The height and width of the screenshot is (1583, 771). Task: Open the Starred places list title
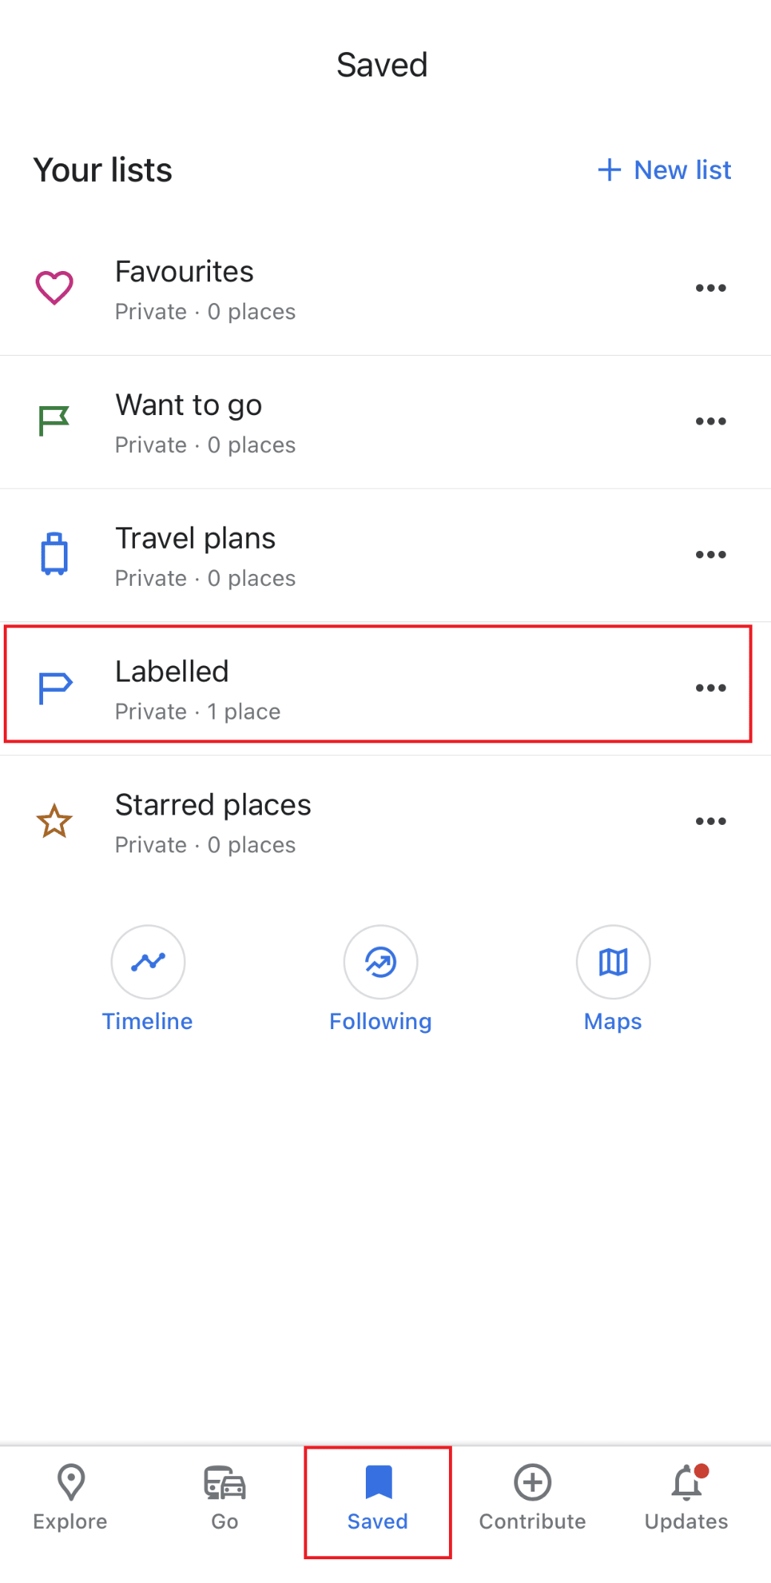pos(213,805)
